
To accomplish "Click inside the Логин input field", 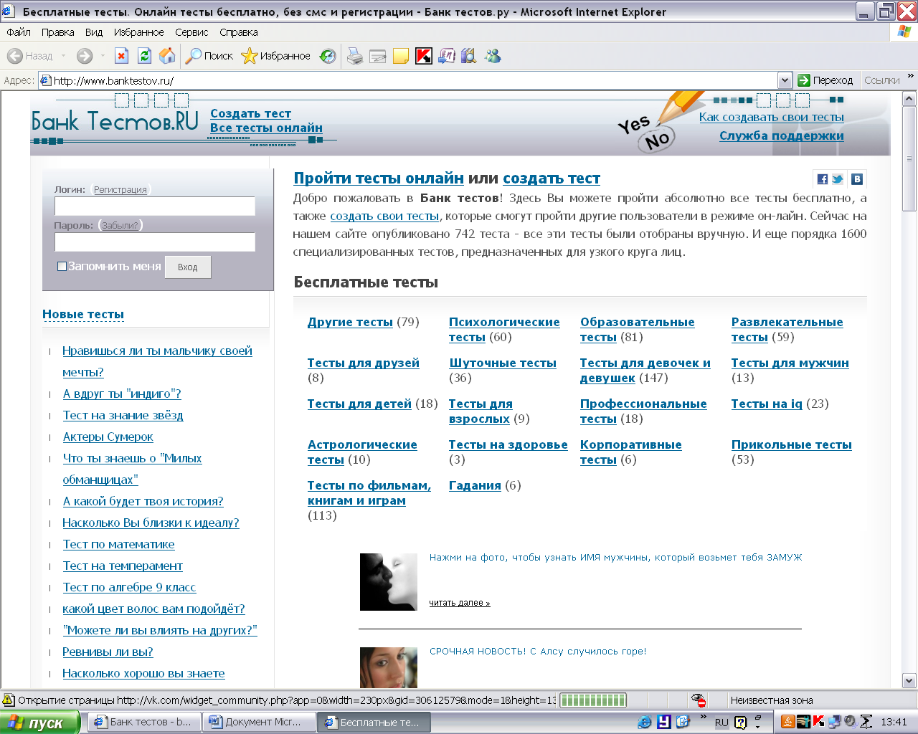I will (x=155, y=206).
